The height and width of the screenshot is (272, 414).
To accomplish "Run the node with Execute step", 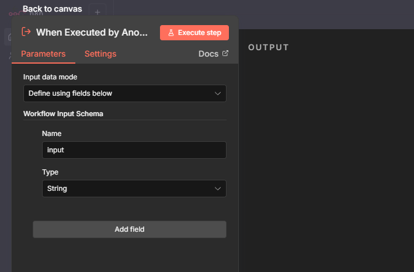I will tap(194, 33).
